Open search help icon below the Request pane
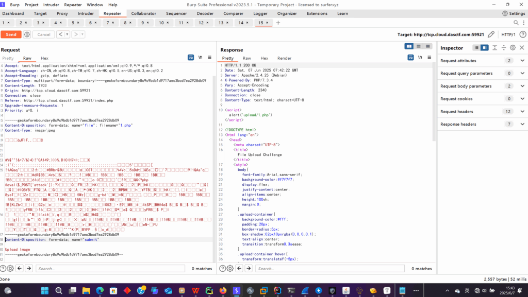This screenshot has height=297, width=528. pos(3,269)
